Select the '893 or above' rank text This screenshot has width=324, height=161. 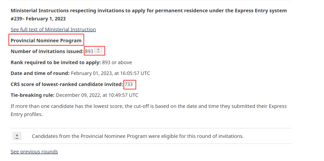point(117,62)
